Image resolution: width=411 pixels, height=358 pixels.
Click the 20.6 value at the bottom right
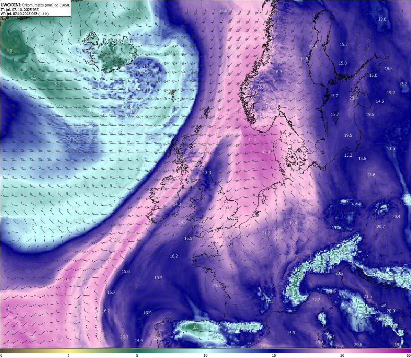point(358,345)
